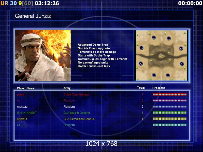Click 'Combat Cycles begin with Terrorist' line
The height and width of the screenshot is (152, 203).
click(x=103, y=59)
